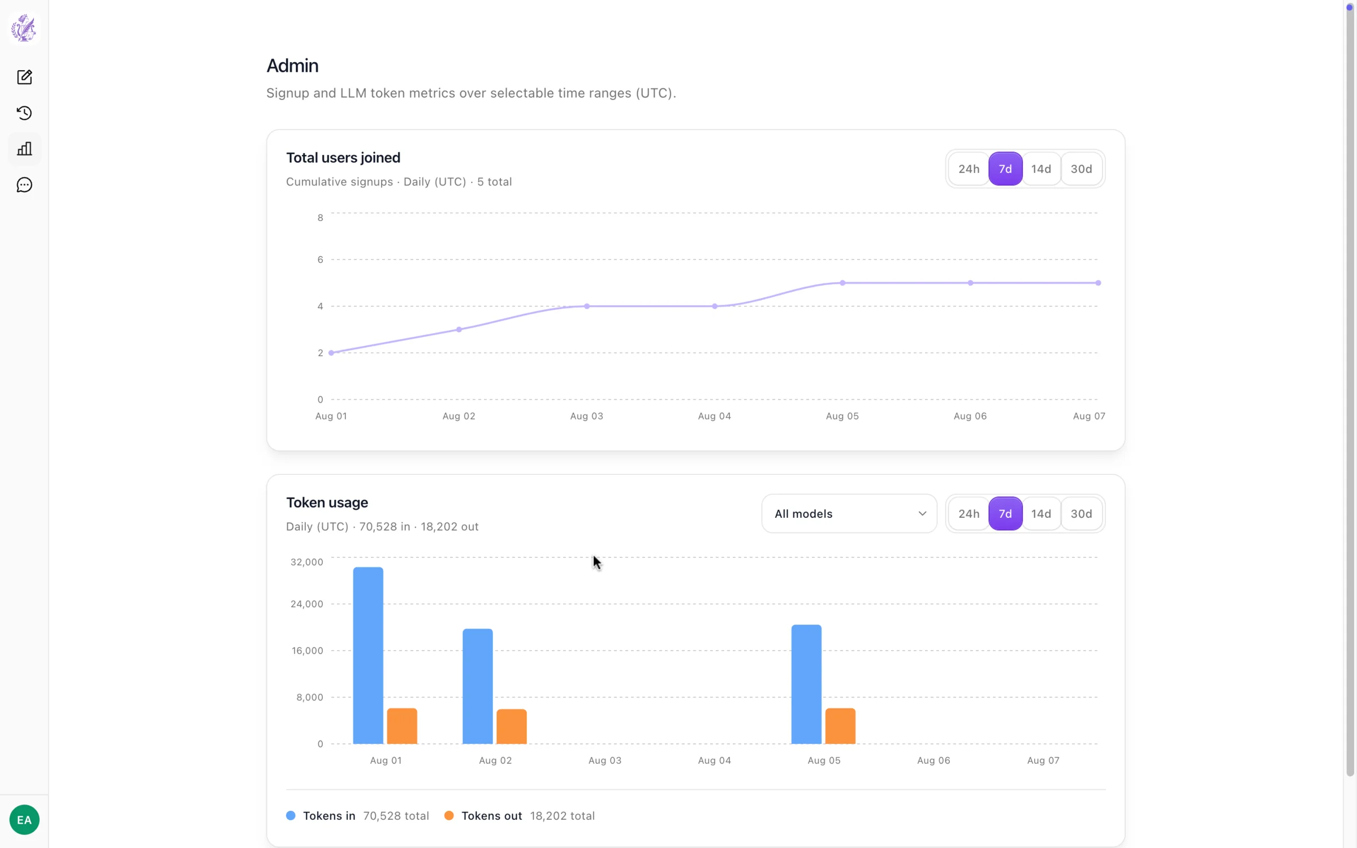Click the Aug 07 data point on signups line
1357x848 pixels.
[x=1098, y=283]
